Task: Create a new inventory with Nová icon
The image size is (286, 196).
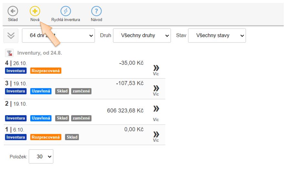Action: click(x=35, y=12)
